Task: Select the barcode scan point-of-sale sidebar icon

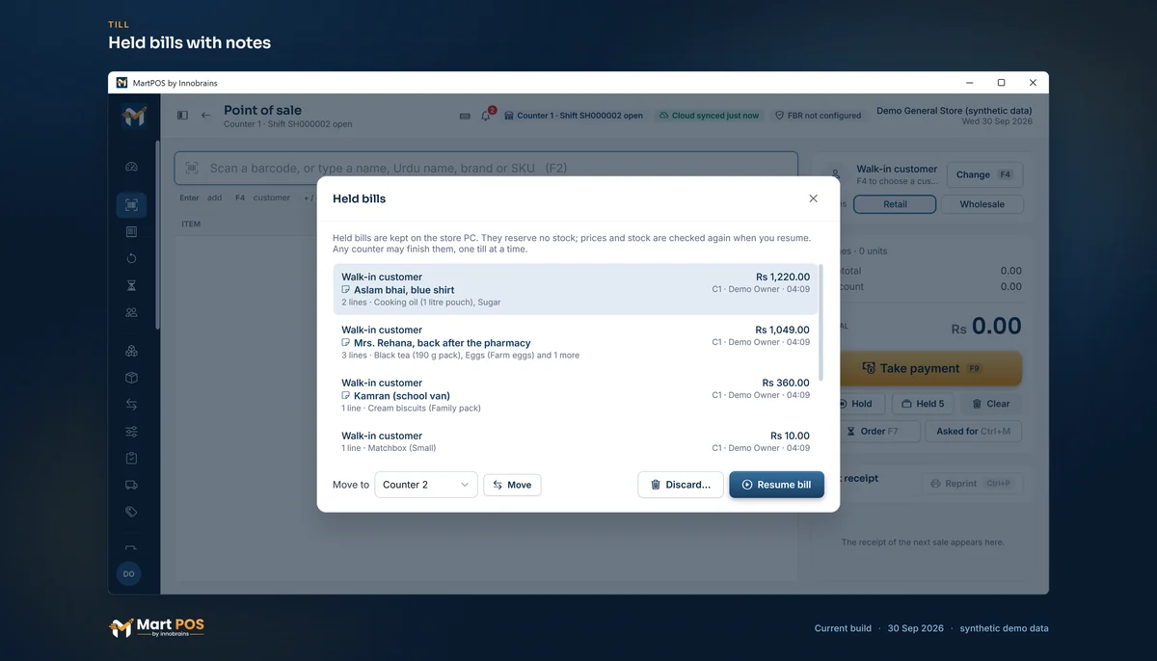Action: [132, 204]
